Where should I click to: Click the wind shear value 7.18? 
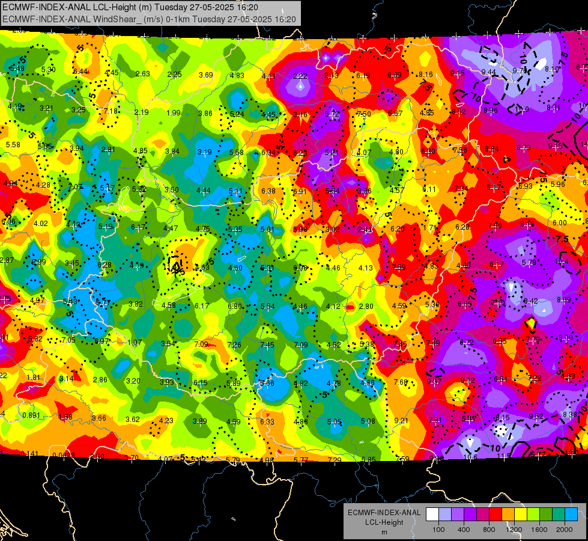[x=111, y=111]
